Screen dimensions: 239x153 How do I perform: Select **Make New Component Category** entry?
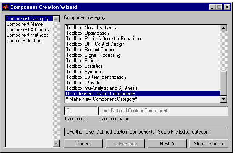(142, 99)
